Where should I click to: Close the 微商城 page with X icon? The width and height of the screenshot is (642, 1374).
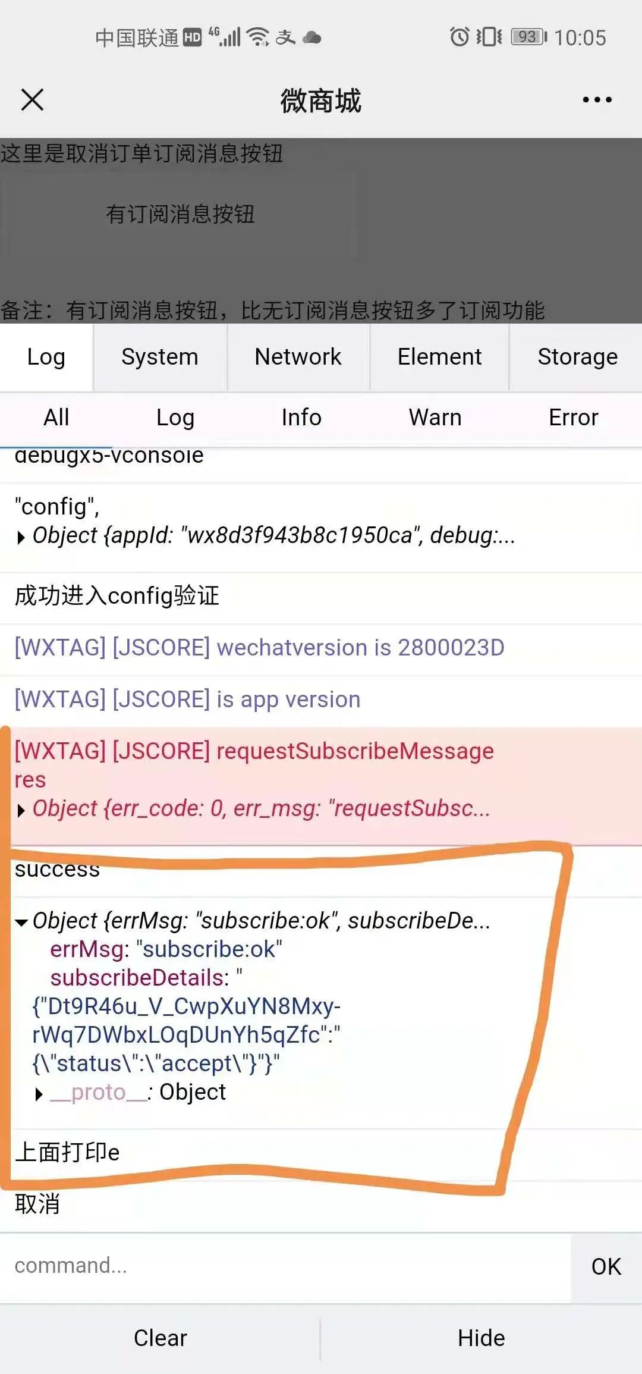32,99
